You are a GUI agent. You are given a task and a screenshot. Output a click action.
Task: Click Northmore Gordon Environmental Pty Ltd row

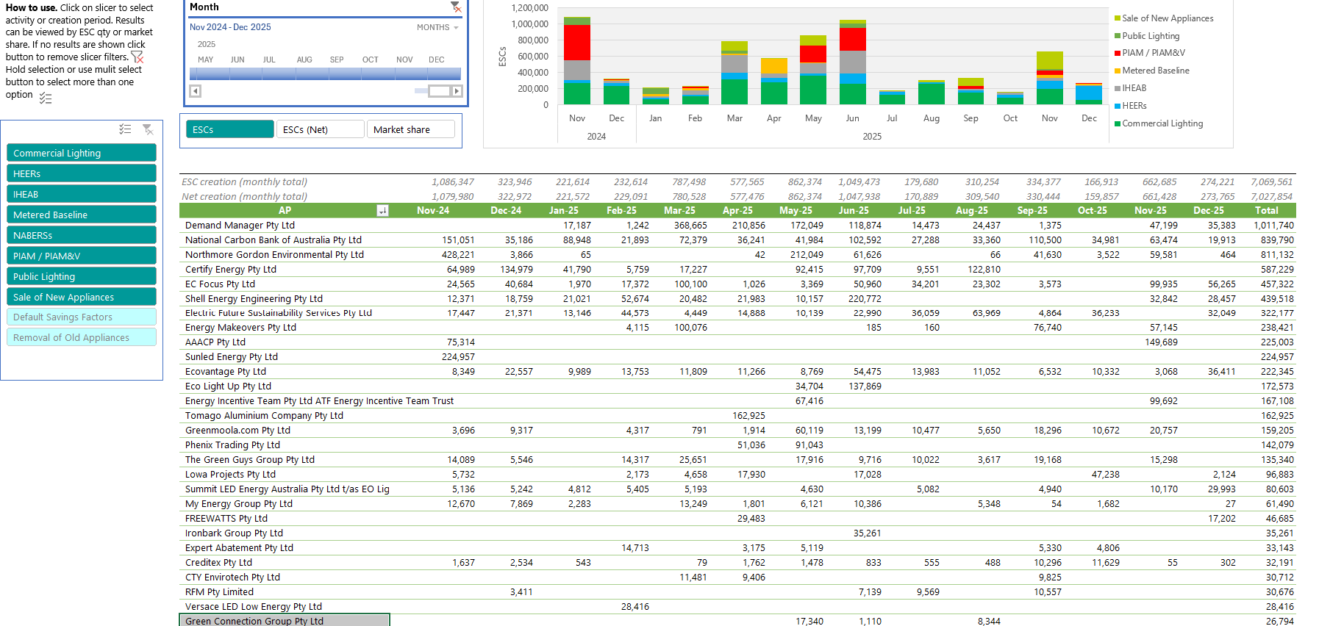pos(737,255)
